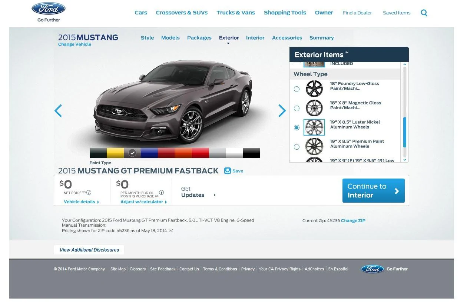The width and height of the screenshot is (467, 303).
Task: Open the Crossovers & SUVs menu
Action: click(x=182, y=13)
